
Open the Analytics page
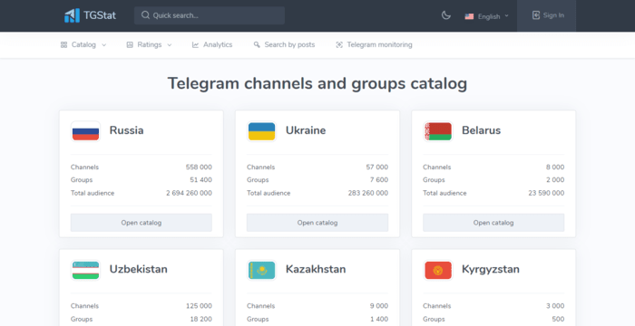212,45
